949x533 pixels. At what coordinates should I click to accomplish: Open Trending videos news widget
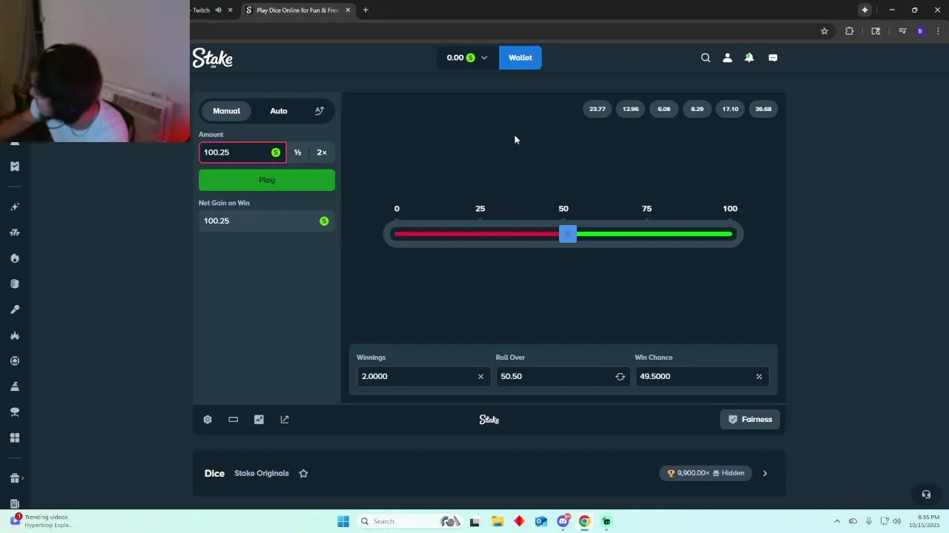(x=42, y=521)
